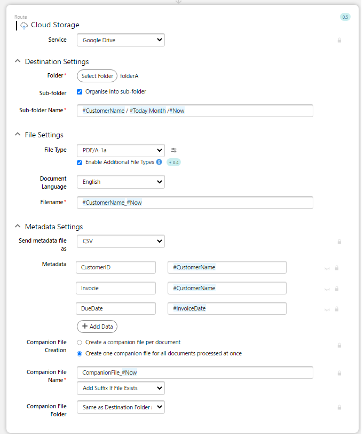Screen dimensions: 364x435
Task: Open the Document Language dropdown
Action: [x=121, y=182]
